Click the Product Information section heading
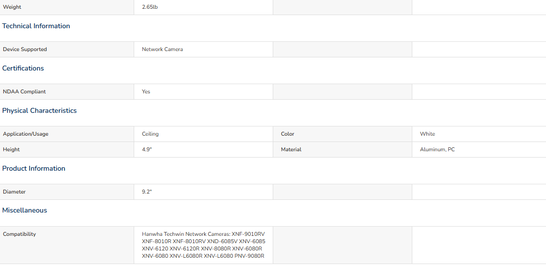 pos(34,169)
